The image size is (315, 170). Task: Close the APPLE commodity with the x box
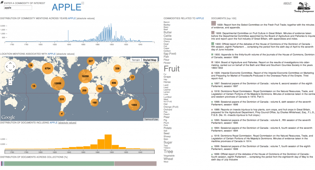coord(82,3)
